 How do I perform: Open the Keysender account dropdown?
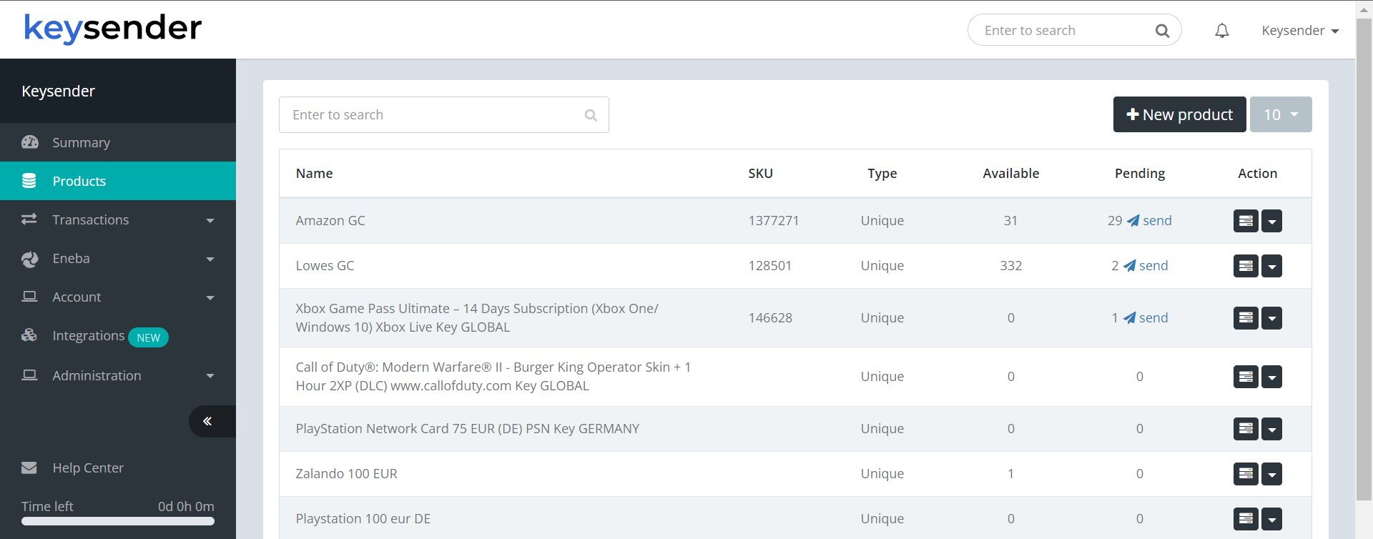pos(1299,31)
